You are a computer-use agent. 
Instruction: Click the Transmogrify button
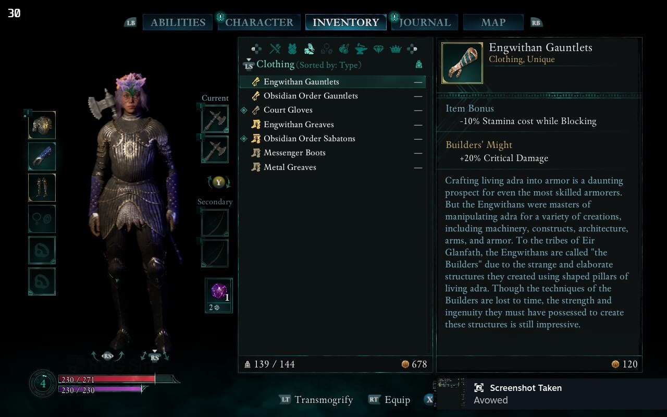coord(316,400)
